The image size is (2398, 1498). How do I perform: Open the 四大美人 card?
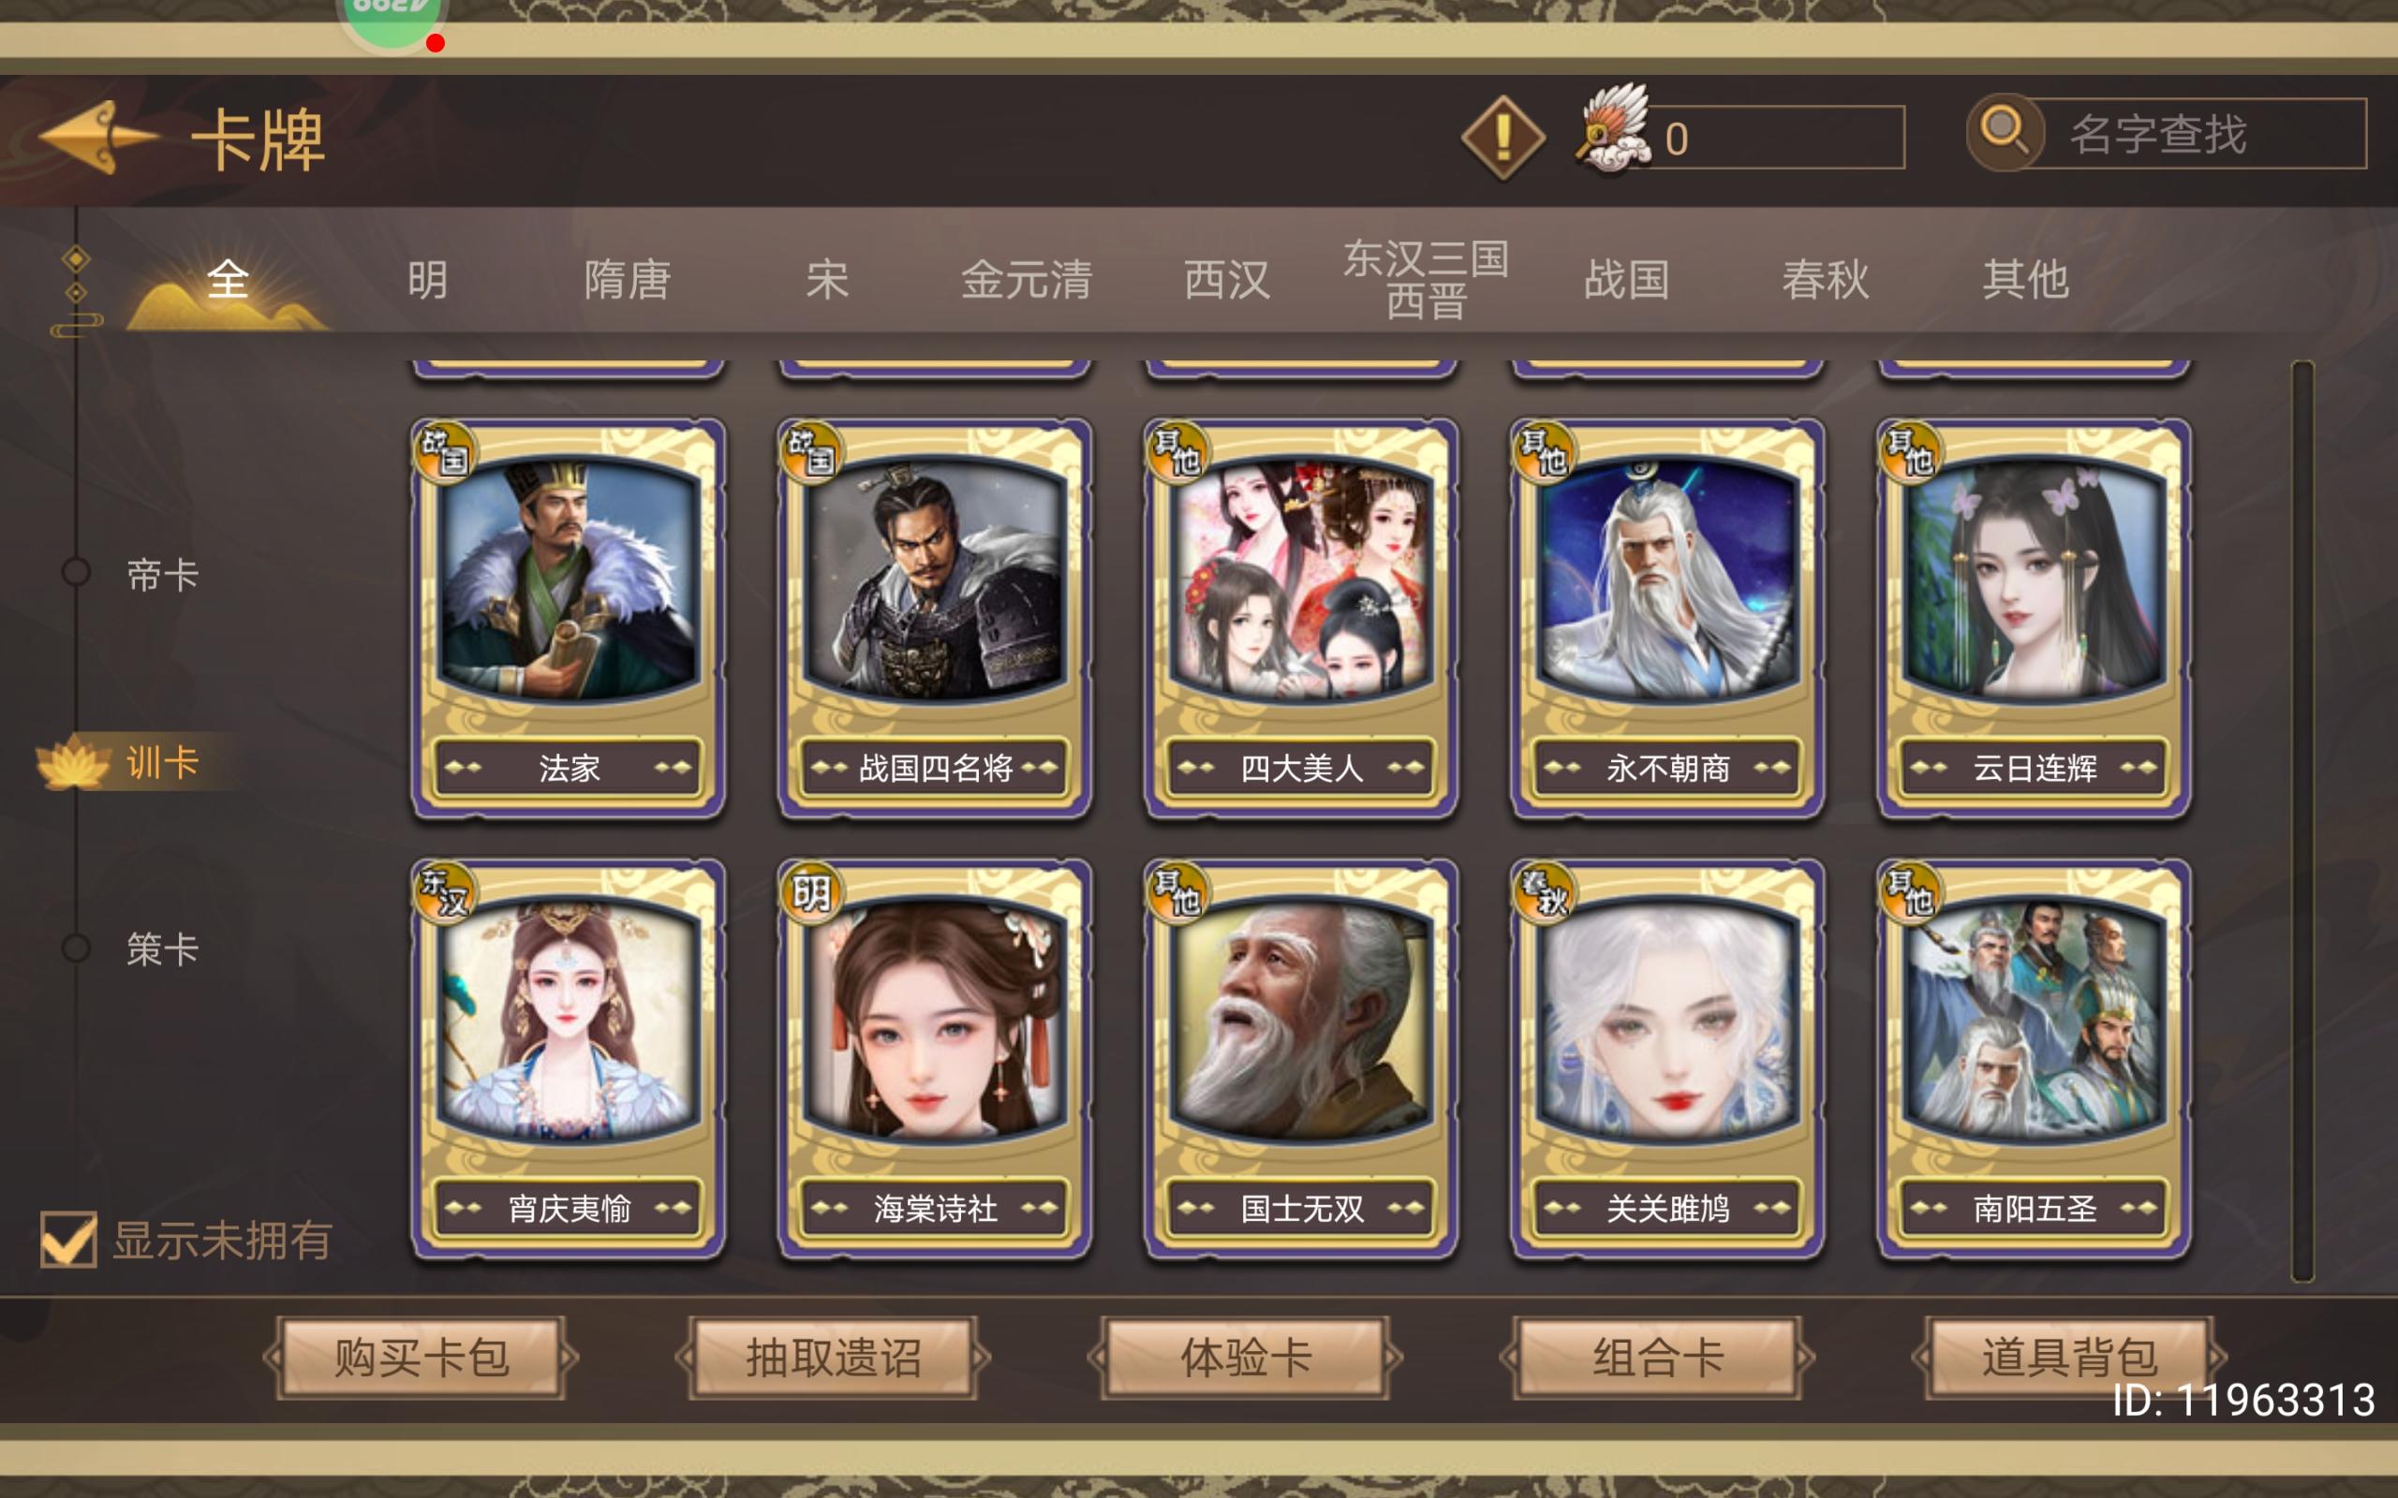coord(1301,618)
